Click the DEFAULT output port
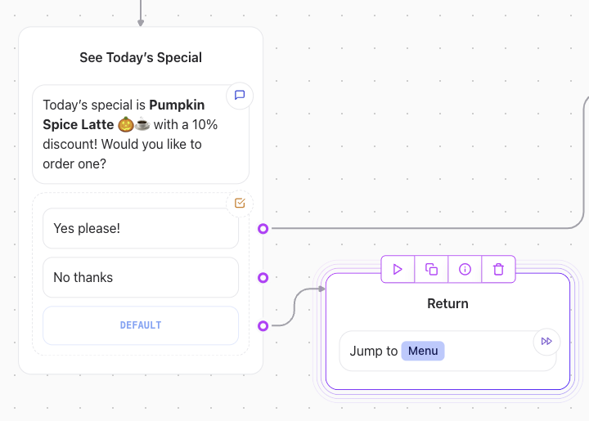This screenshot has height=421, width=589. click(x=263, y=325)
